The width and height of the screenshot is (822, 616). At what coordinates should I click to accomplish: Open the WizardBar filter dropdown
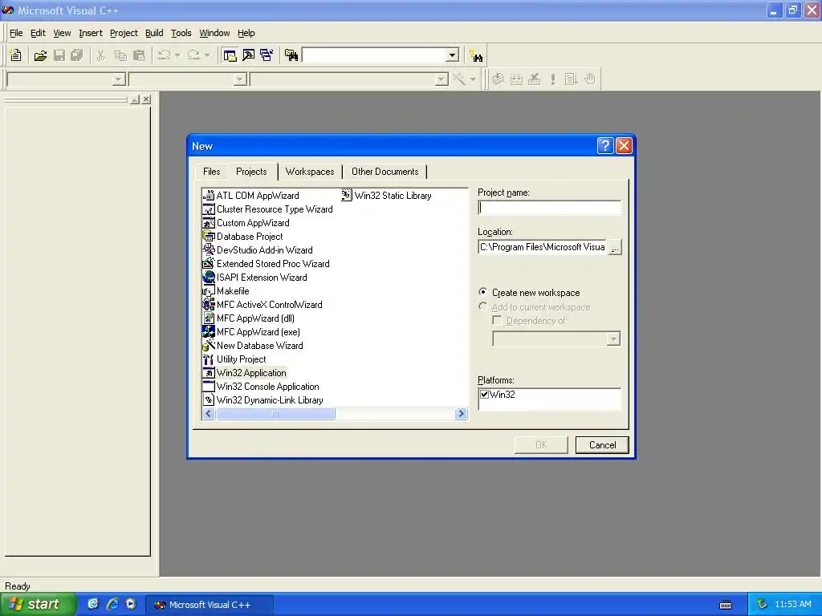tap(240, 79)
